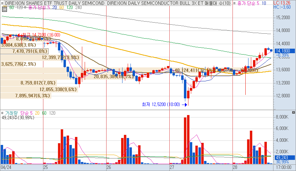Click the tallest red volume bar on the 27th
Image resolution: width=296 pixels, height=171 pixels.
tap(188, 140)
